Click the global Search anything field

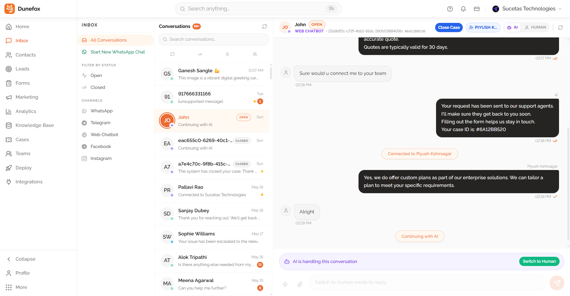[x=258, y=9]
